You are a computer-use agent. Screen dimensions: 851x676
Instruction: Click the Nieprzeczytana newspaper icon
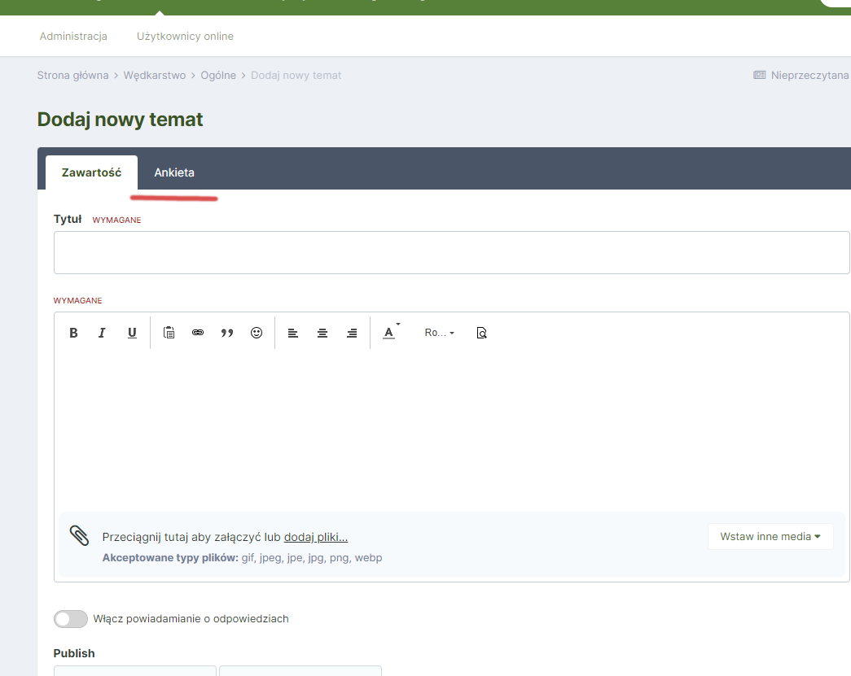tap(759, 76)
